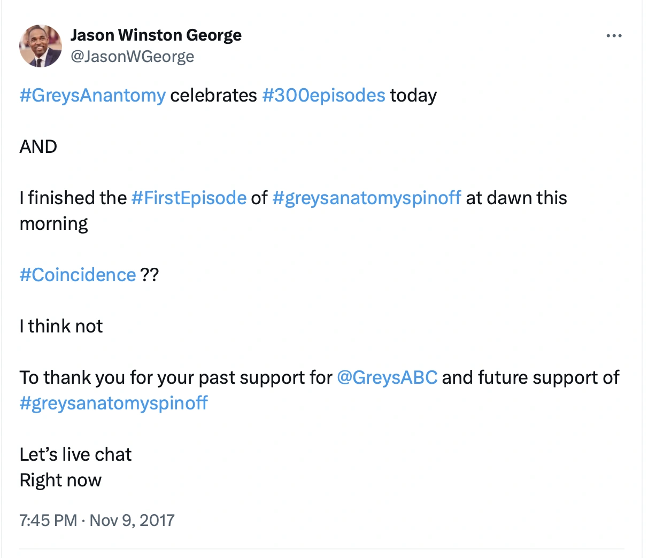
Task: Select the #Coincidence hashtag
Action: [x=78, y=275]
